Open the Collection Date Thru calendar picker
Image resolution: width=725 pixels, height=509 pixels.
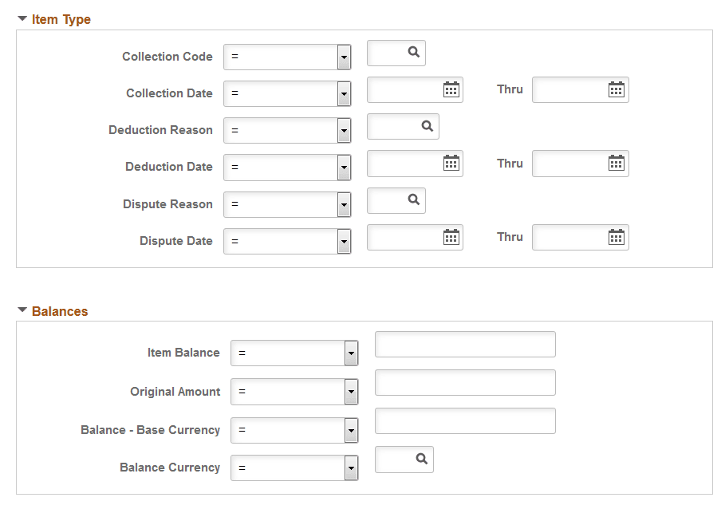tap(616, 89)
